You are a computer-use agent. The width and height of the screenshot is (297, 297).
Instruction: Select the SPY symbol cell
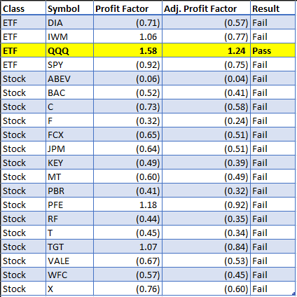[x=69, y=64]
